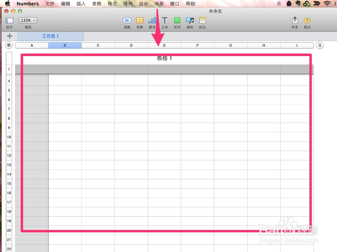This screenshot has height=252, width=337.
Task: Click the Evernote elephant menu bar icon
Action: [x=298, y=3]
